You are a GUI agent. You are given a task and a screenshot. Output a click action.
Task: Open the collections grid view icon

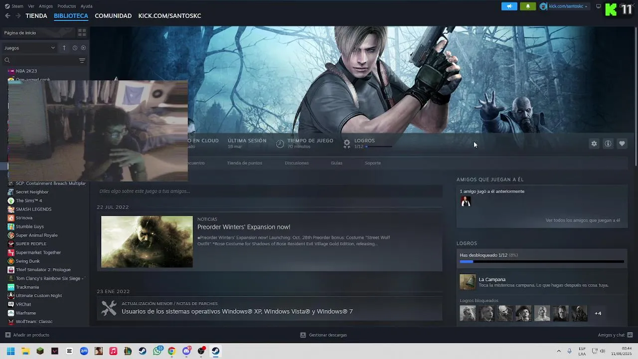coord(82,32)
